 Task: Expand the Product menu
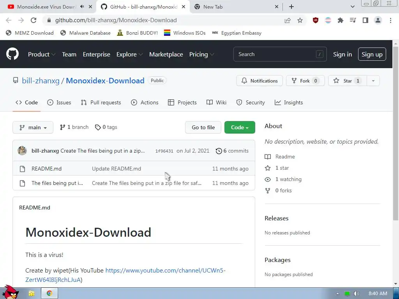42,55
